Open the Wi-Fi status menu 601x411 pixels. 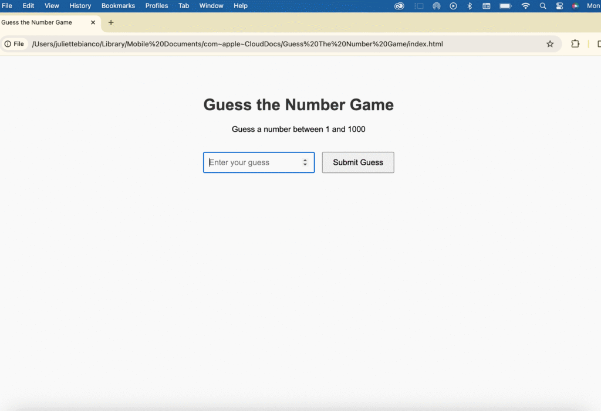click(525, 6)
